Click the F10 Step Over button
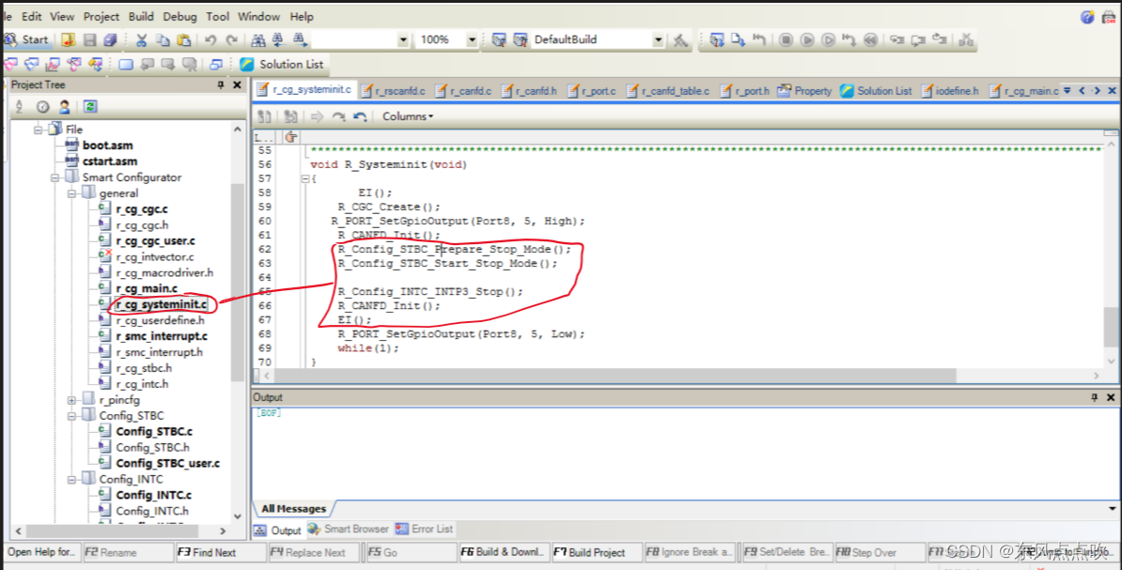 880,552
